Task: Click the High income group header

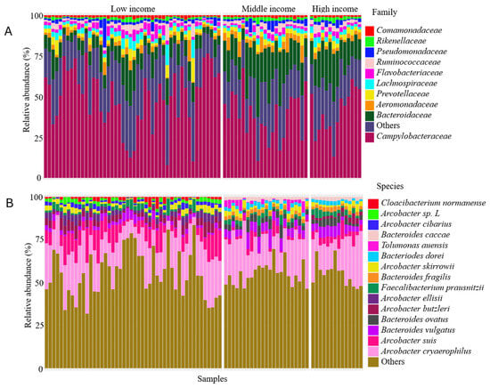Action: [335, 9]
